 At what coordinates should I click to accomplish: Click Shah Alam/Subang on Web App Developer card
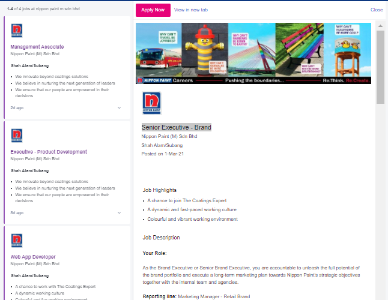click(x=29, y=276)
